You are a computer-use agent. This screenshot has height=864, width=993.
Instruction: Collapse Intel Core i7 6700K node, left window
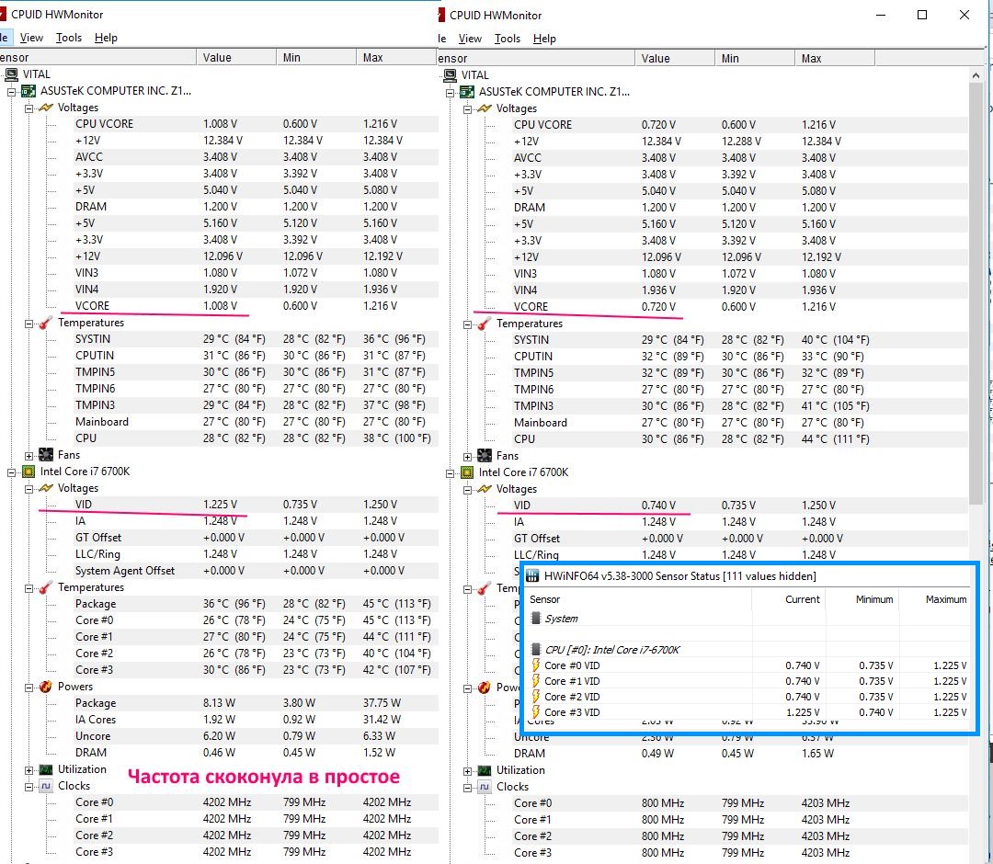(11, 472)
